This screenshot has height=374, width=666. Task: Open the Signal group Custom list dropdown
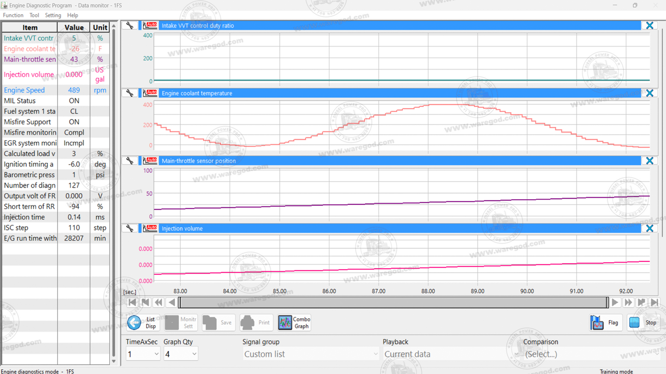pos(311,354)
